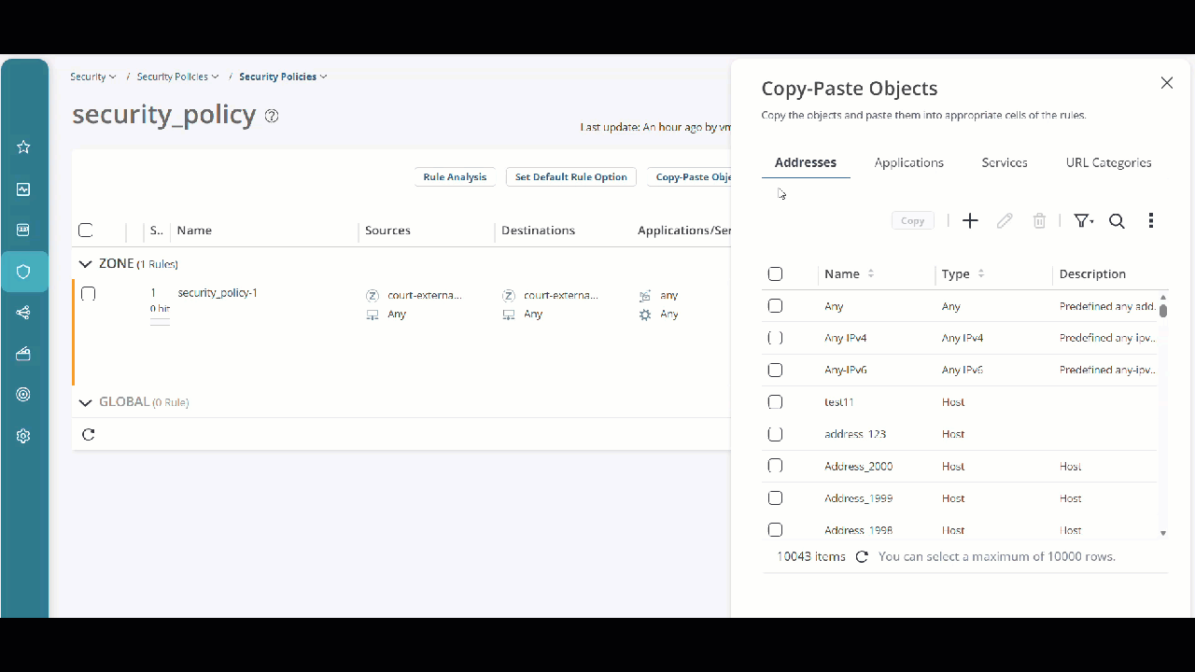Check the test11 row checkbox
This screenshot has width=1195, height=672.
pos(775,402)
